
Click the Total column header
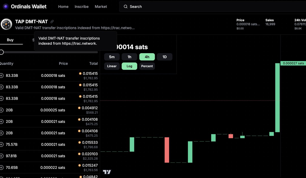(x=93, y=64)
